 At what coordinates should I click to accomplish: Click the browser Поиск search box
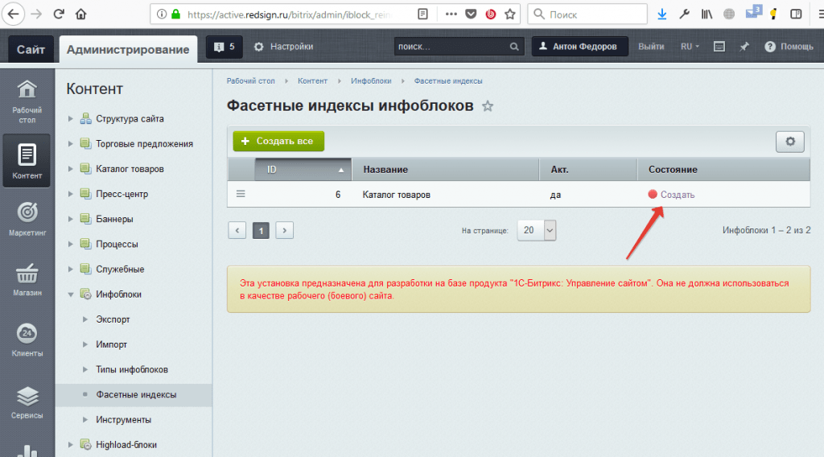coord(587,14)
